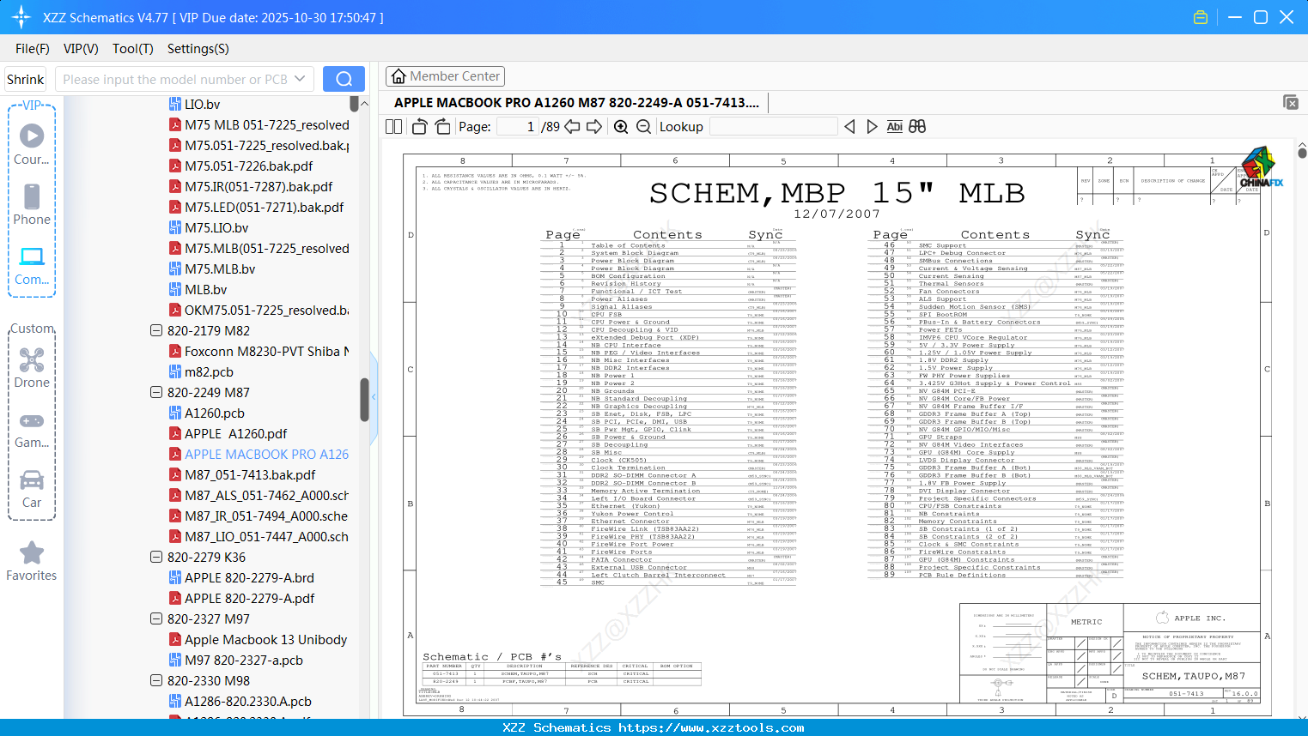Viewport: 1308px width, 736px height.
Task: Open APPLE A1260.pdf file
Action: [228, 433]
